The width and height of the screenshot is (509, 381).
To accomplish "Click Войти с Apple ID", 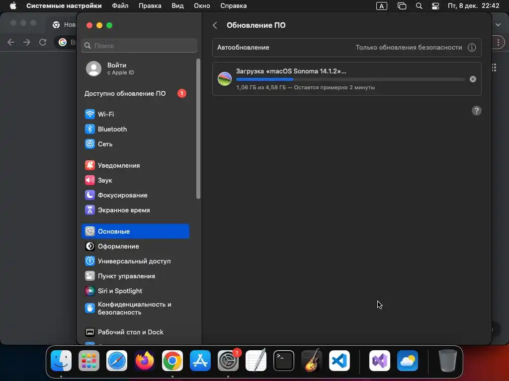I will click(x=135, y=68).
